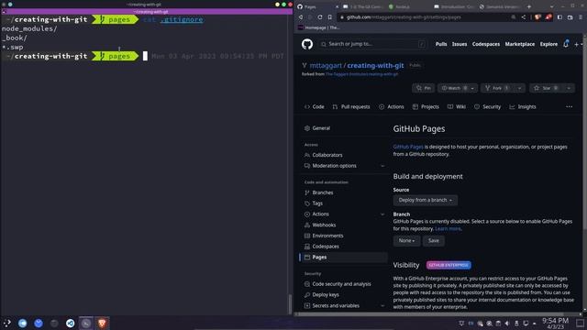Open the Projects repository tab
Image resolution: width=587 pixels, height=330 pixels.
[426, 106]
